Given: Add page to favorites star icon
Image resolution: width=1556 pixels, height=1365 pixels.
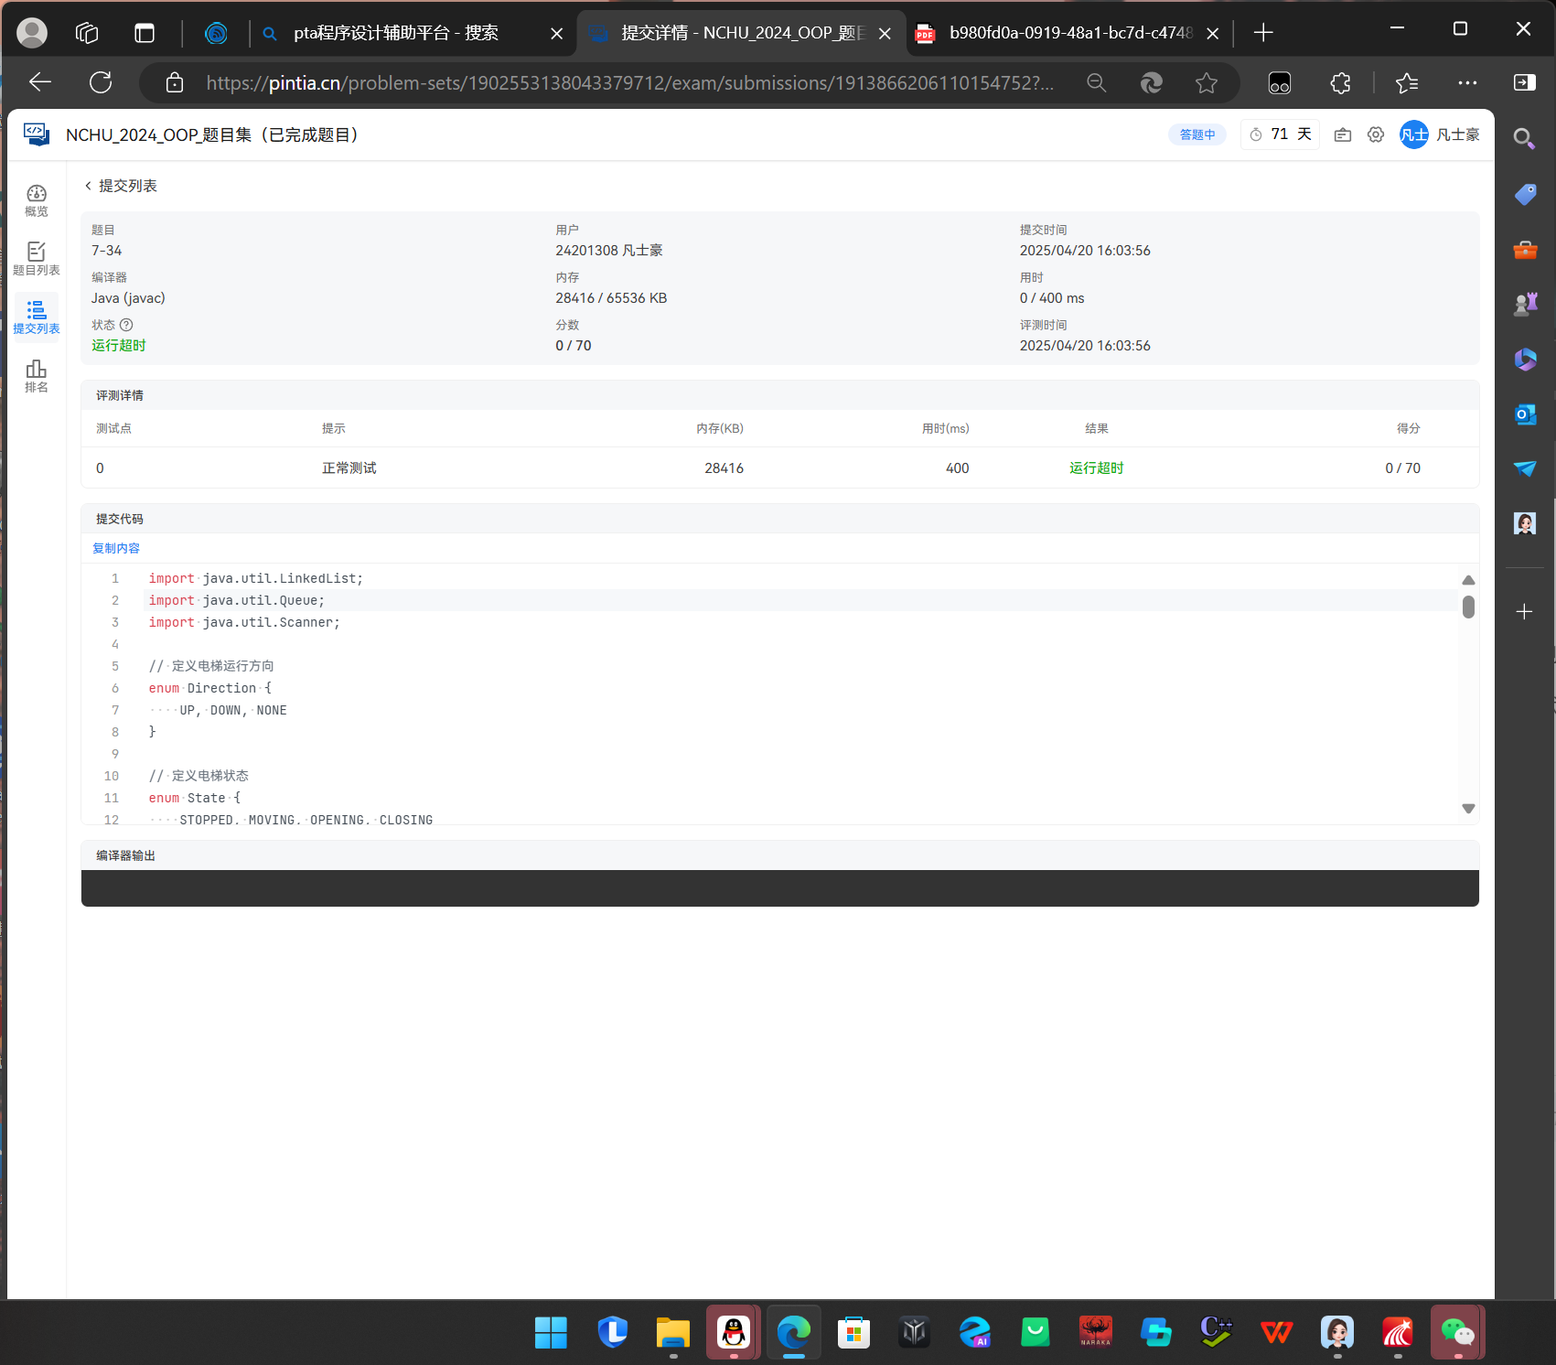Looking at the screenshot, I should pyautogui.click(x=1207, y=83).
